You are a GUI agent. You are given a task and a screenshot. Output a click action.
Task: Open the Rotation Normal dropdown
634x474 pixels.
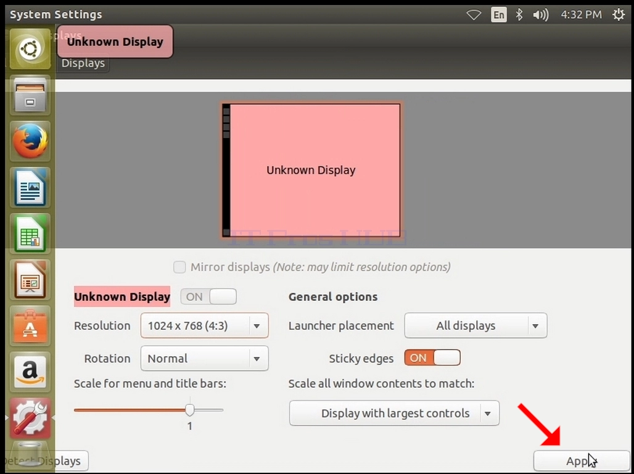coord(204,358)
